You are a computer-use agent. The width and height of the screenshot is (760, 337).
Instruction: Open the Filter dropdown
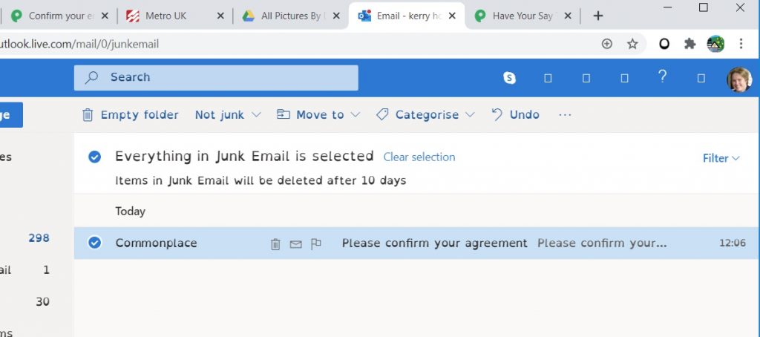coord(721,158)
